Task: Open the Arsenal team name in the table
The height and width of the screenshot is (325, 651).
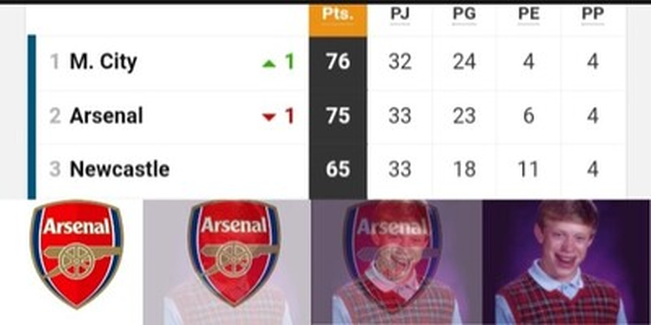Action: coord(106,116)
